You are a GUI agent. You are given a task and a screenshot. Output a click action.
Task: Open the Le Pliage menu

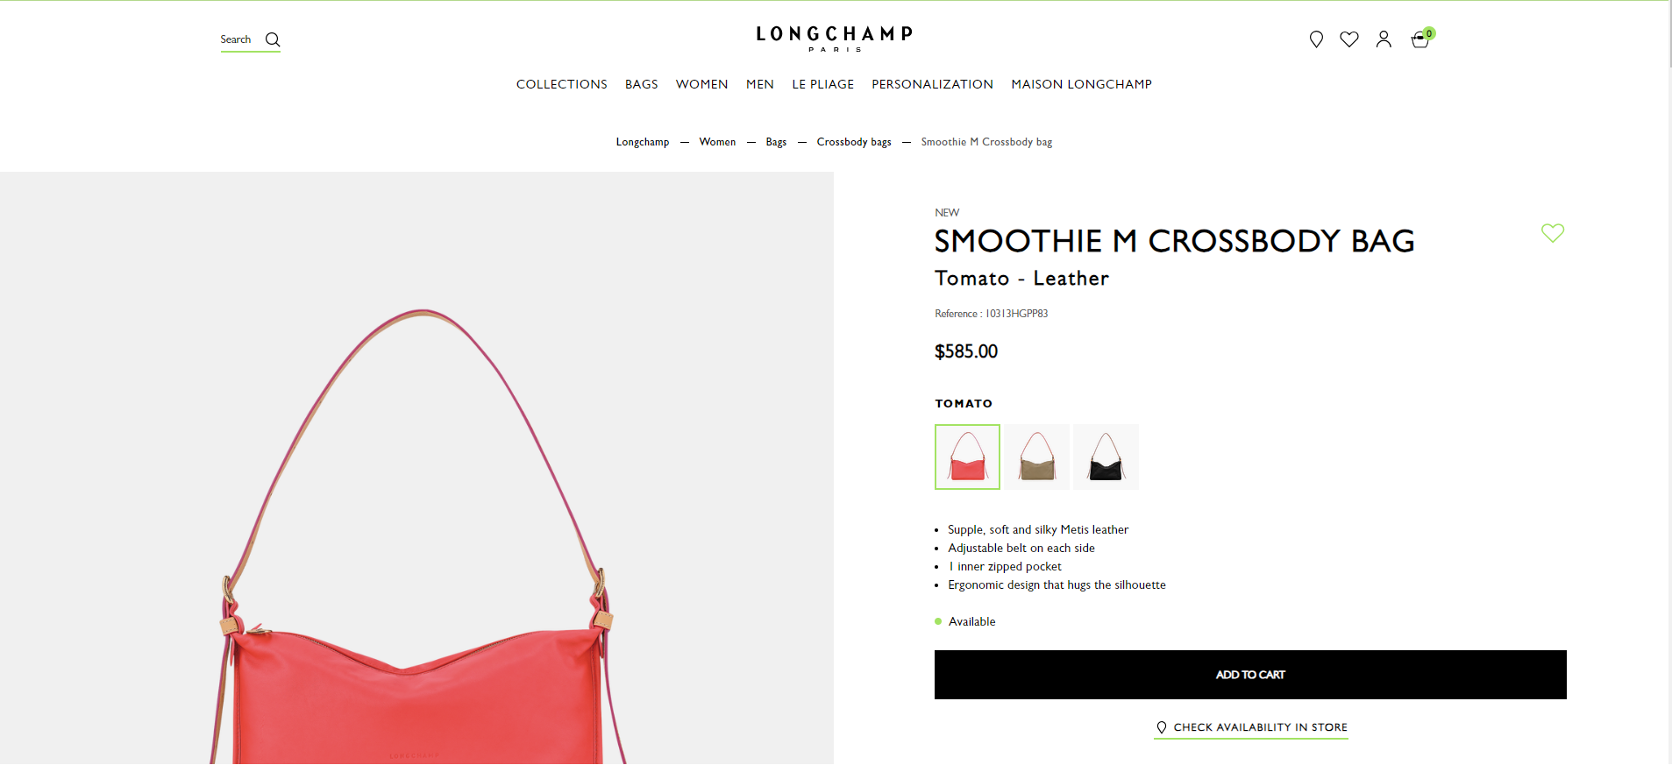[x=823, y=84]
